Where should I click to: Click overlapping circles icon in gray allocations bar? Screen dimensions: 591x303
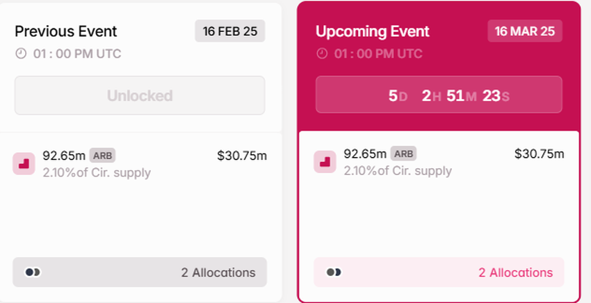[x=33, y=272]
